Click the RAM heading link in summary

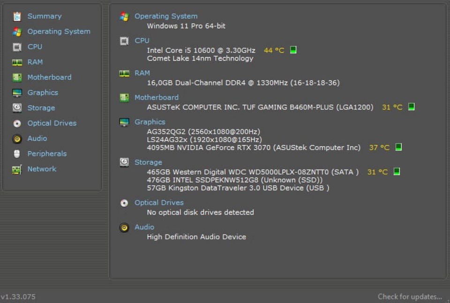click(142, 73)
